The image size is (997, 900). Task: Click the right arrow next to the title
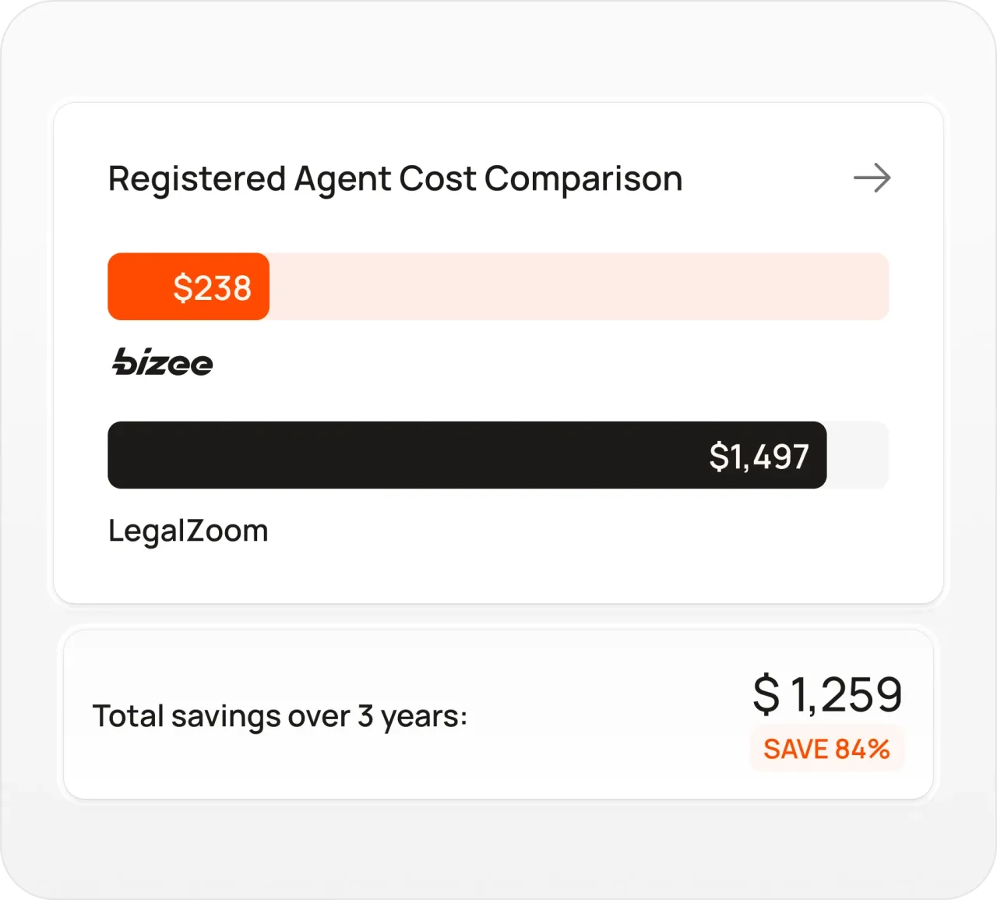click(x=872, y=178)
